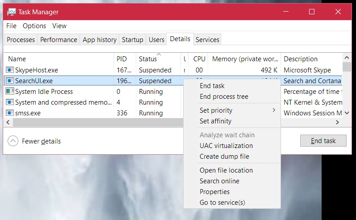Click the 492 K memory value

pyautogui.click(x=269, y=70)
